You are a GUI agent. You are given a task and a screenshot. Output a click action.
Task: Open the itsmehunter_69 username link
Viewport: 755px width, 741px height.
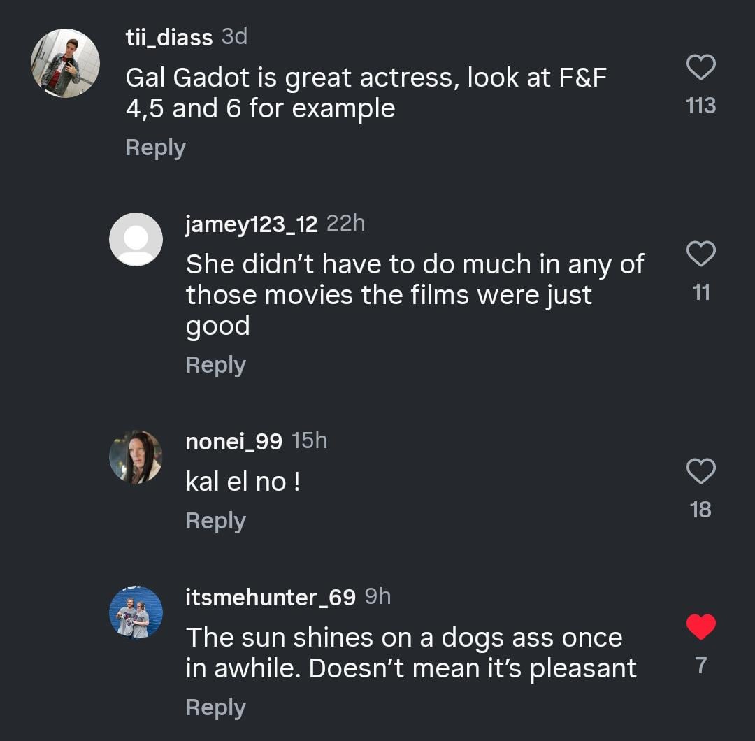click(271, 598)
